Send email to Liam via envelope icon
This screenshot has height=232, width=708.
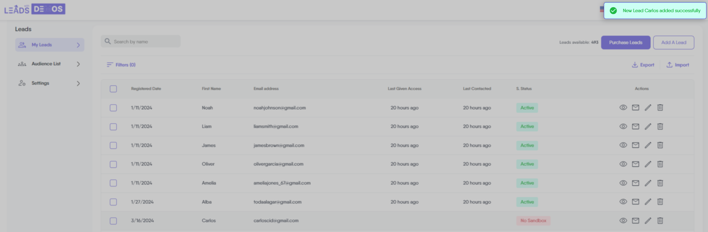pyautogui.click(x=635, y=126)
